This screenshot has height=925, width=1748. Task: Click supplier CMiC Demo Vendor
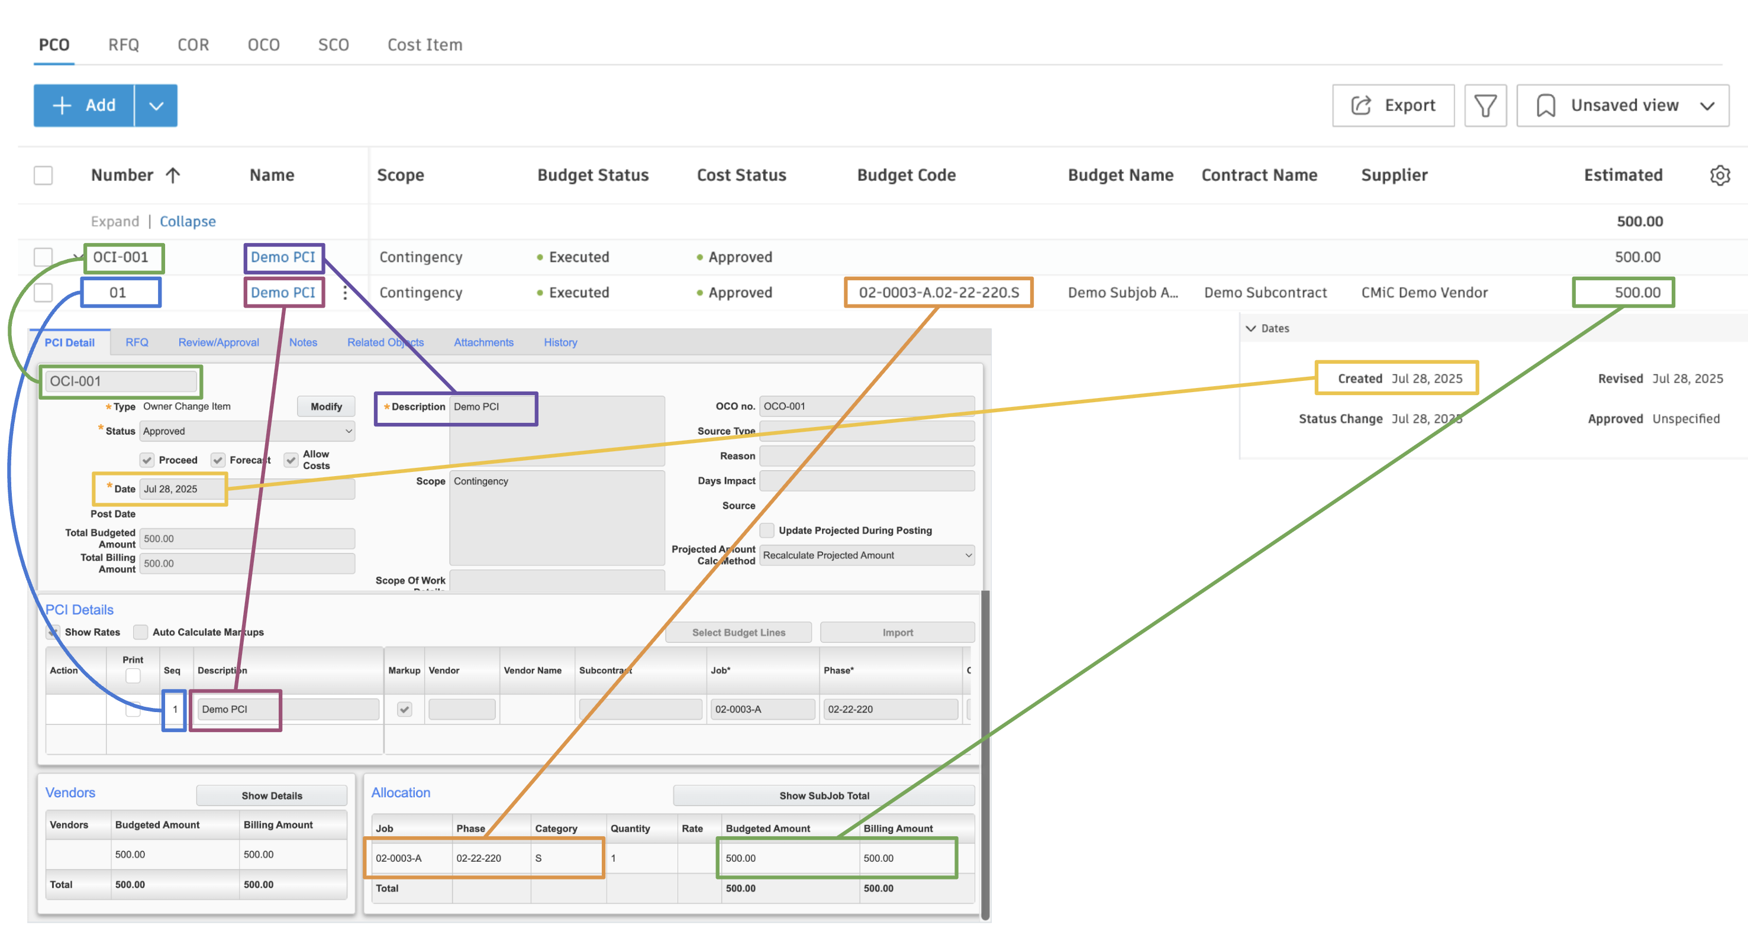(1424, 292)
